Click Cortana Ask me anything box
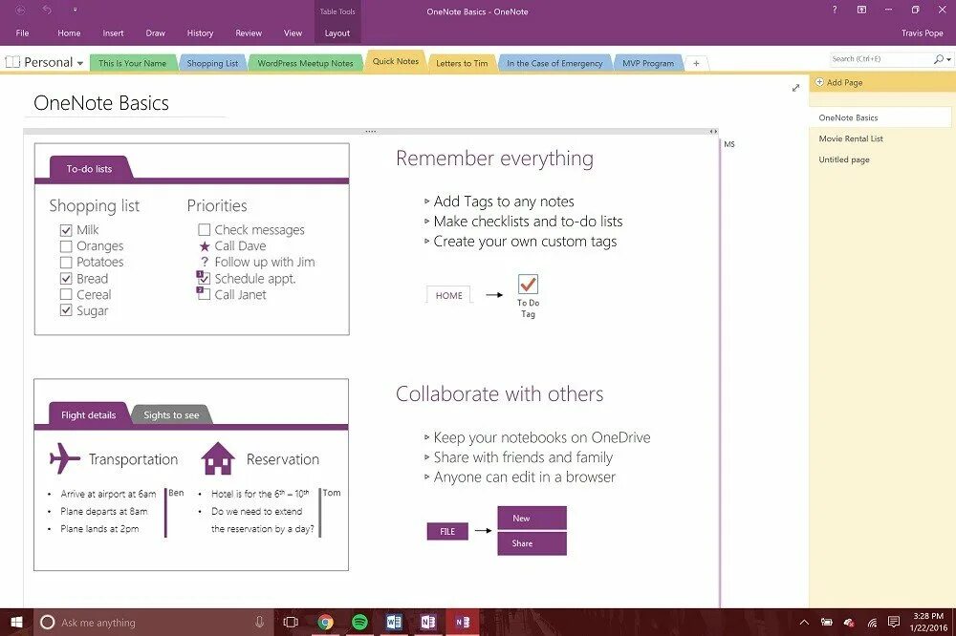 click(x=154, y=622)
